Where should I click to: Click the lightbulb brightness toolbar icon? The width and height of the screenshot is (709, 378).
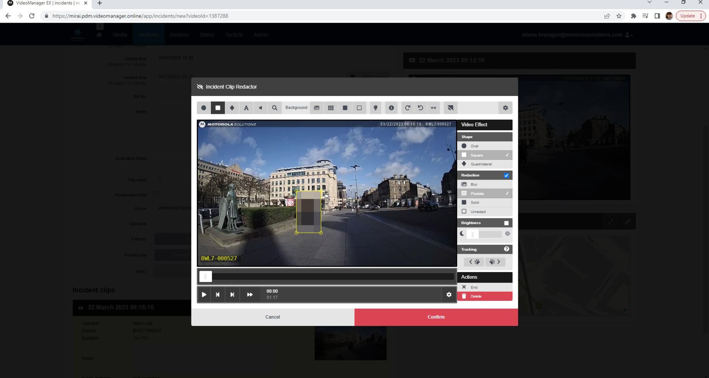(x=375, y=108)
